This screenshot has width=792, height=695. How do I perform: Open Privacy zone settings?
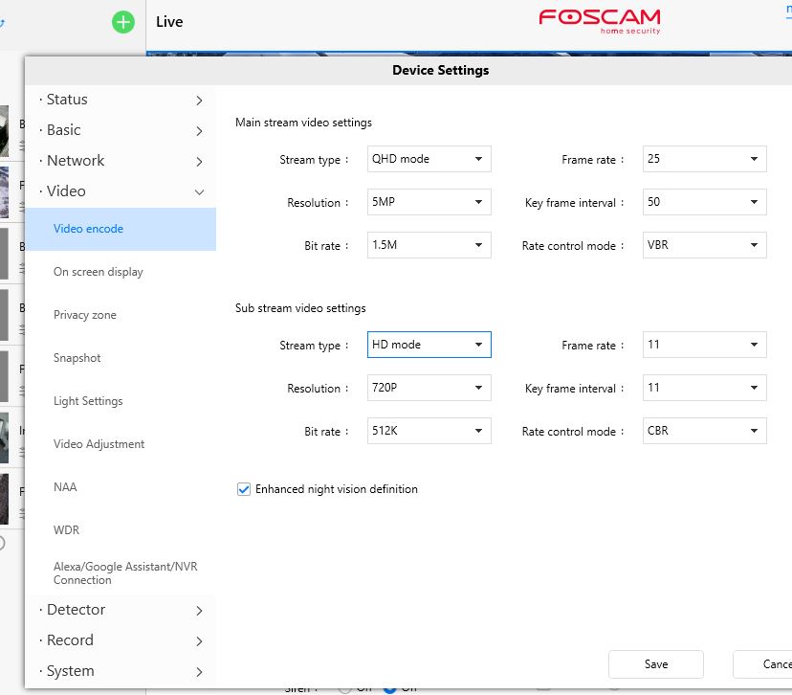[x=121, y=315]
